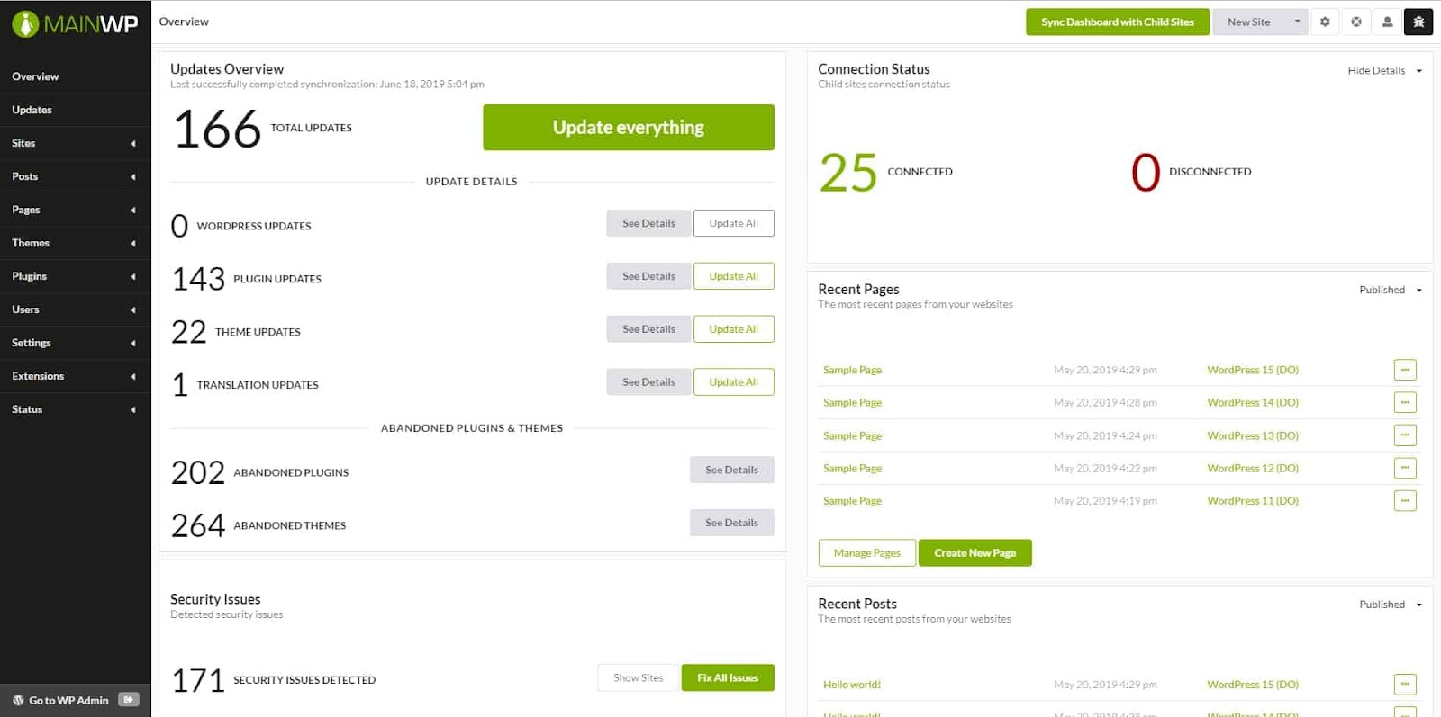Click the Update everything button
This screenshot has width=1441, height=717.
pyautogui.click(x=629, y=127)
